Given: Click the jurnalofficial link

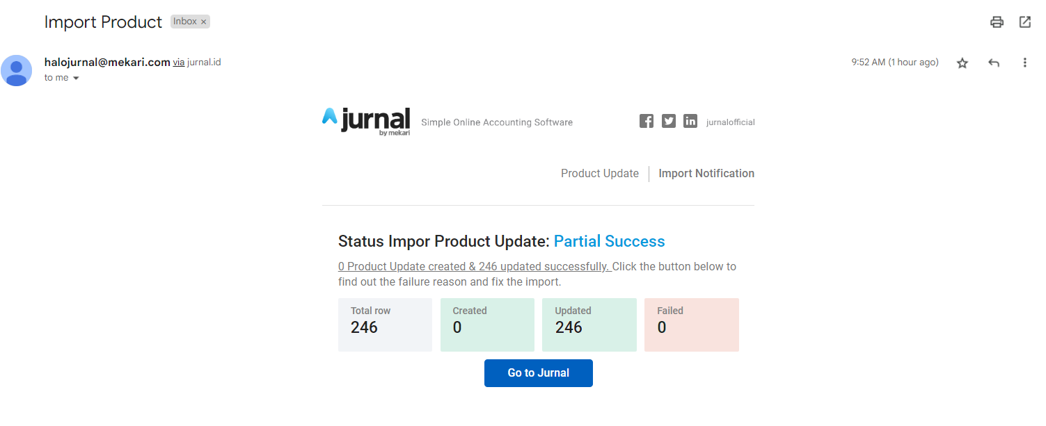Looking at the screenshot, I should click(730, 122).
